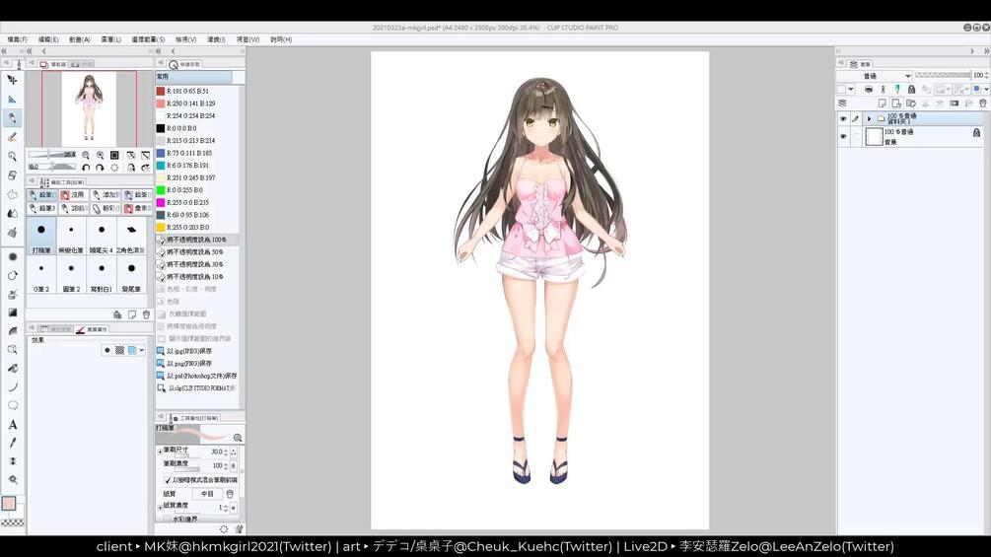Click New Raster Layer icon in layers panel
The image size is (991, 557).
coord(882,103)
